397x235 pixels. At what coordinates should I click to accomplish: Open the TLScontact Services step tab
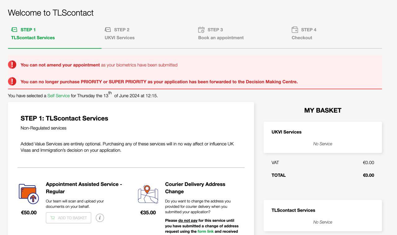coord(33,38)
